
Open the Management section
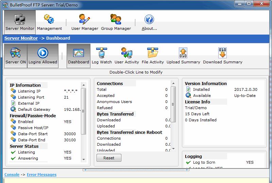pyautogui.click(x=49, y=22)
